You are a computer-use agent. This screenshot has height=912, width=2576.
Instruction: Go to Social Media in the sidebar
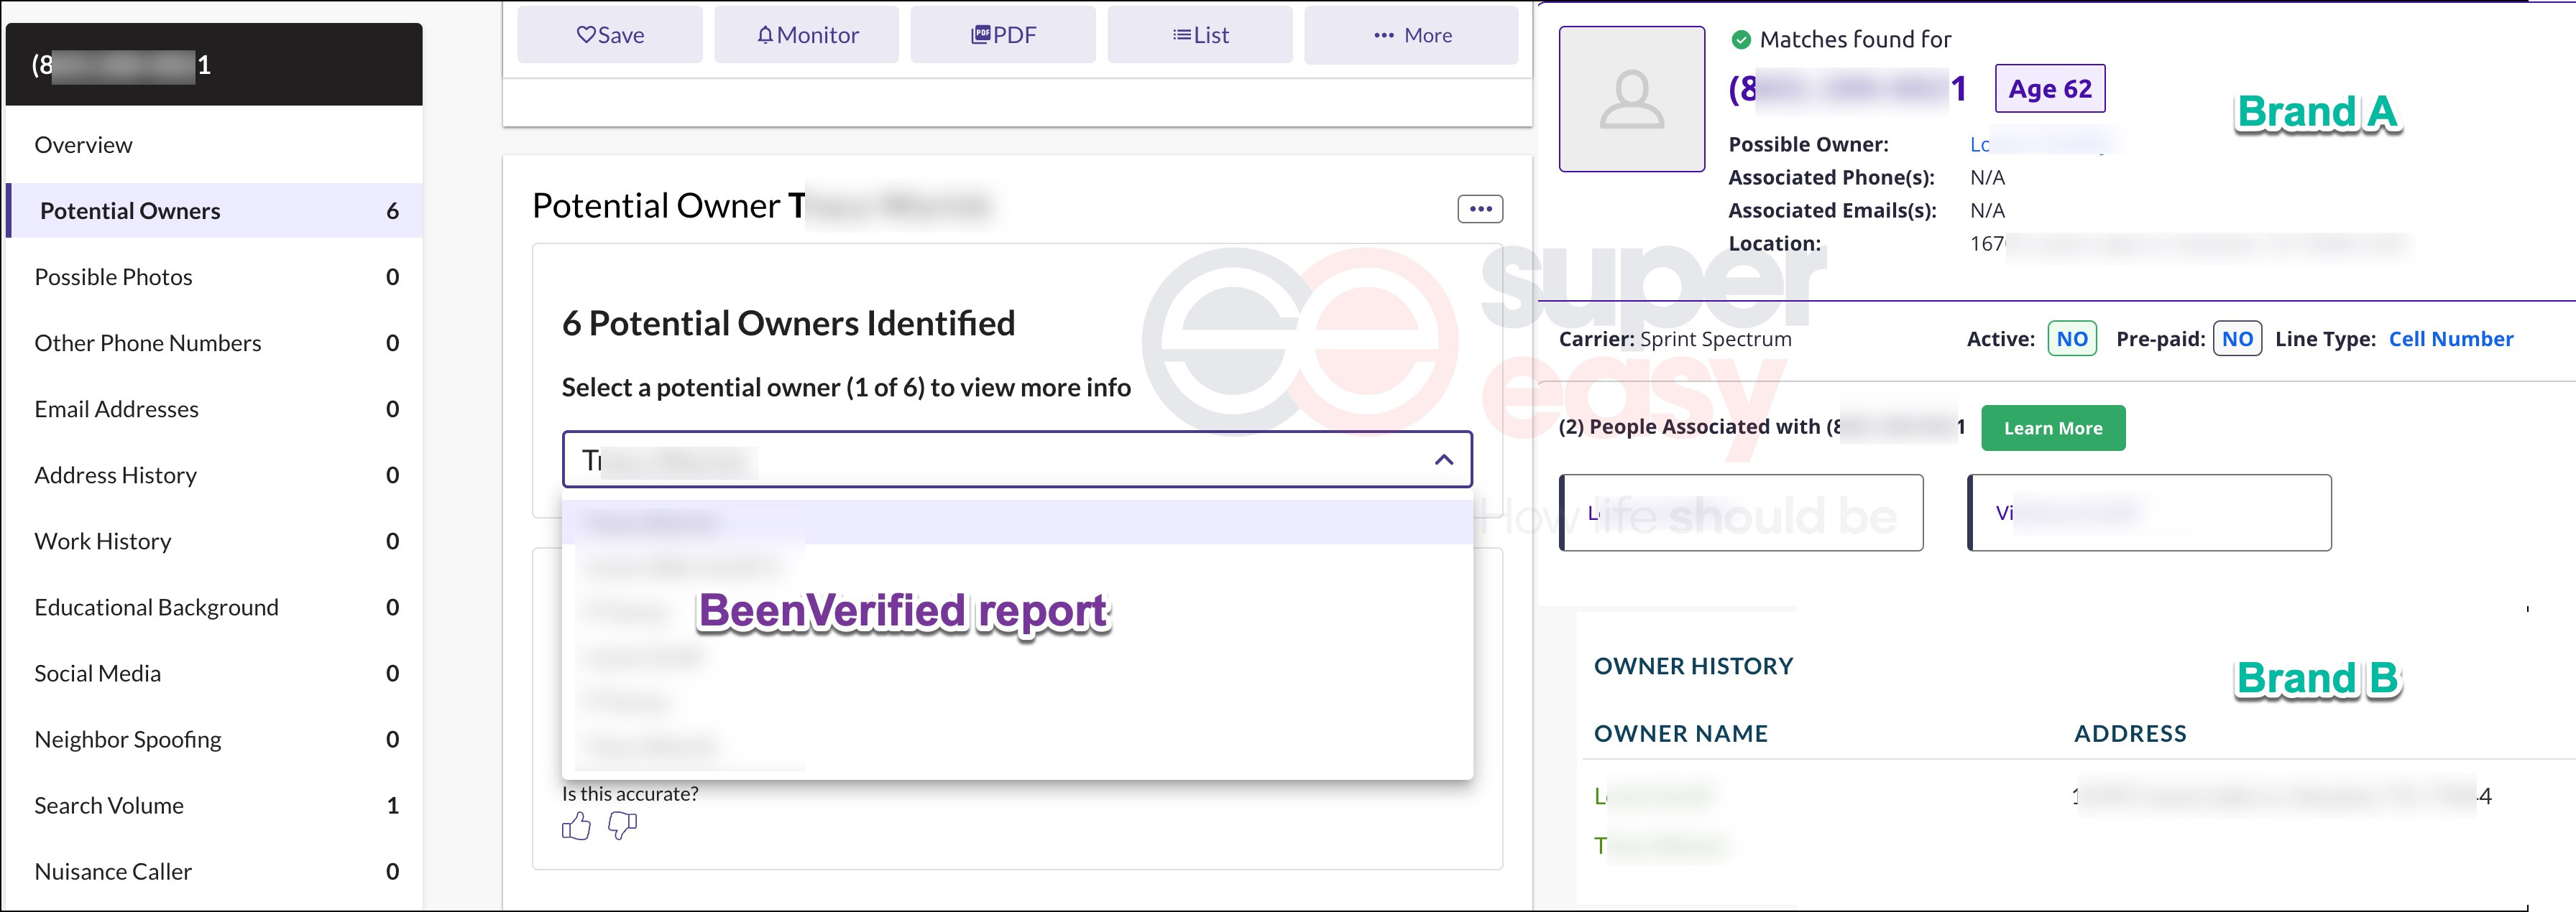tap(97, 672)
